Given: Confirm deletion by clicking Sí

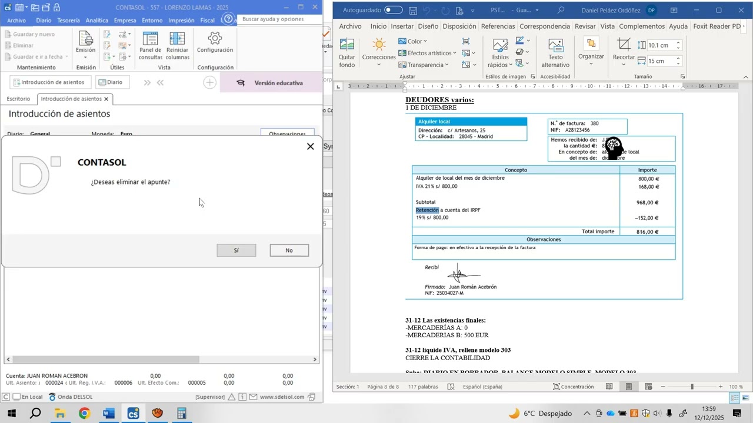Looking at the screenshot, I should (x=236, y=250).
